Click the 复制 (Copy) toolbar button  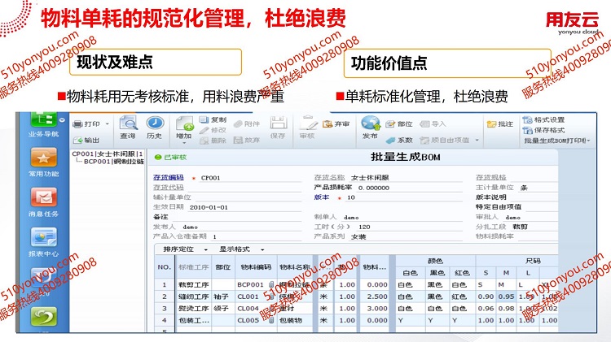coord(213,119)
